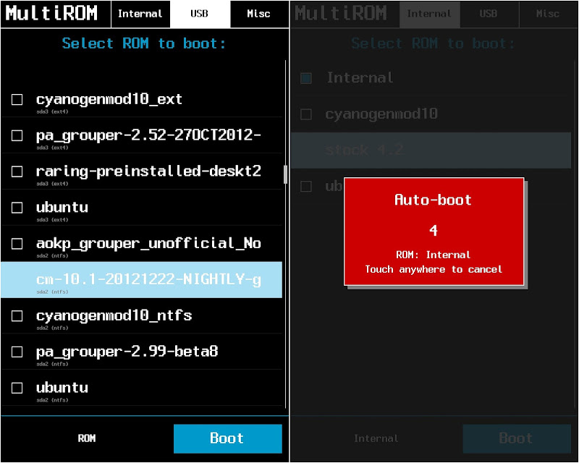Tick the raring-preinstalled-deskt2 checkbox
The width and height of the screenshot is (579, 463).
click(17, 171)
